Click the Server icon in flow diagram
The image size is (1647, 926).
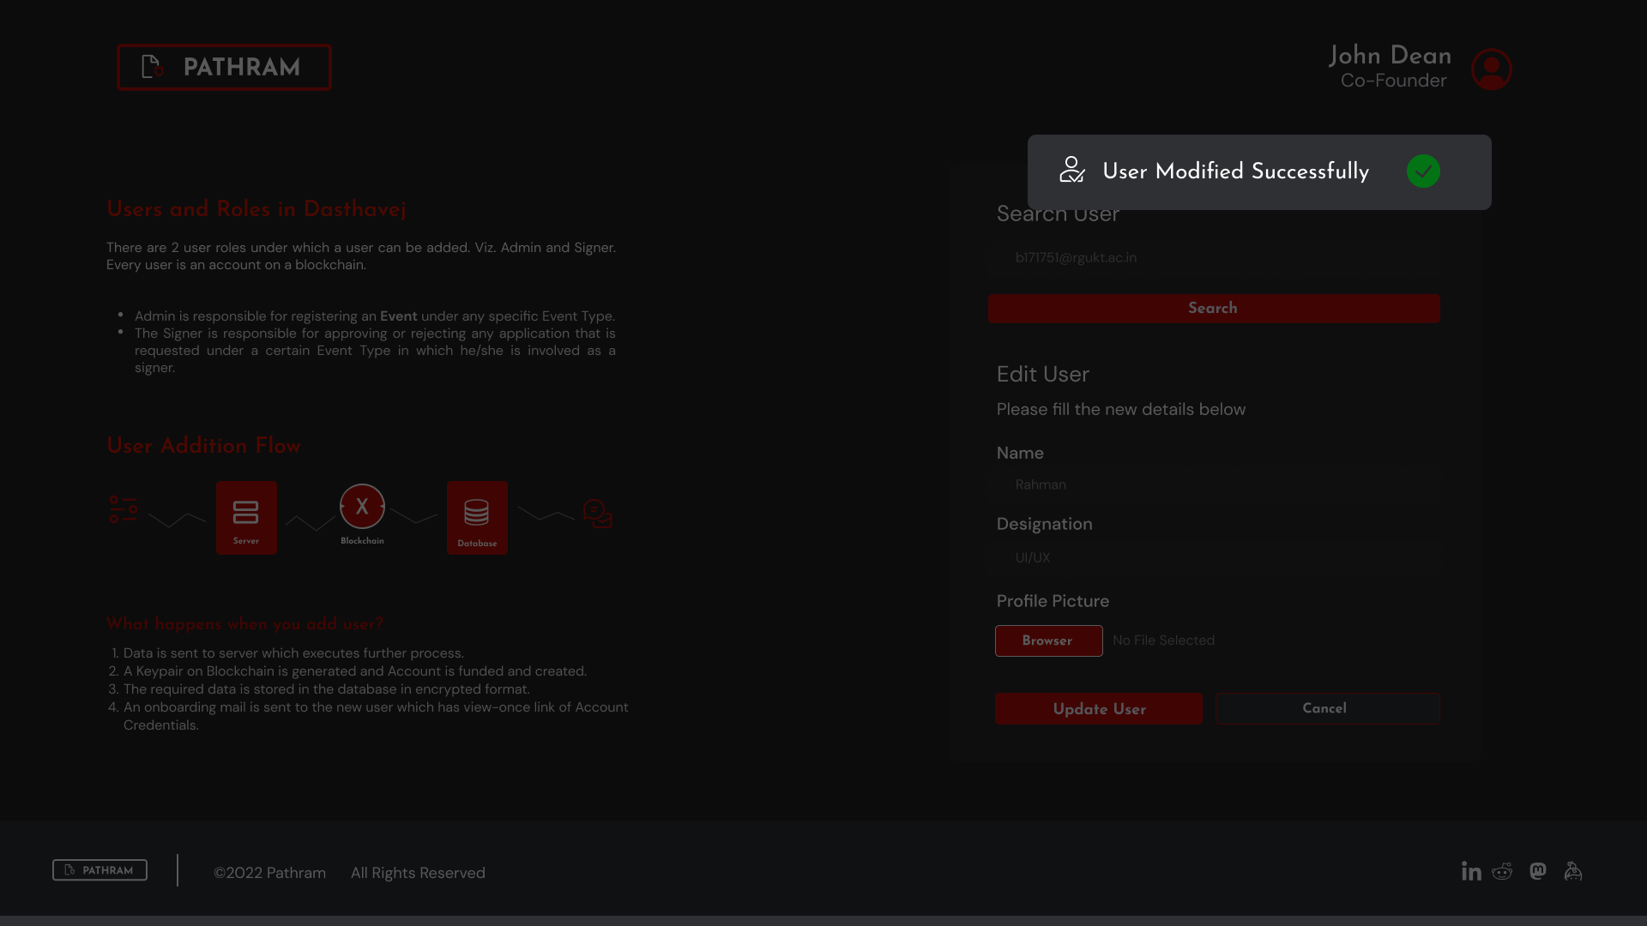point(246,517)
